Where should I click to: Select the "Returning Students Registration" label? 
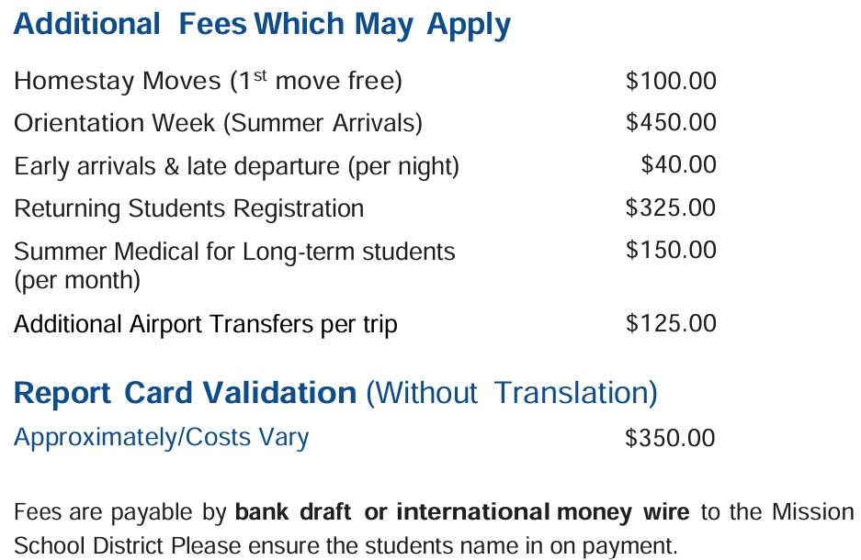[188, 208]
